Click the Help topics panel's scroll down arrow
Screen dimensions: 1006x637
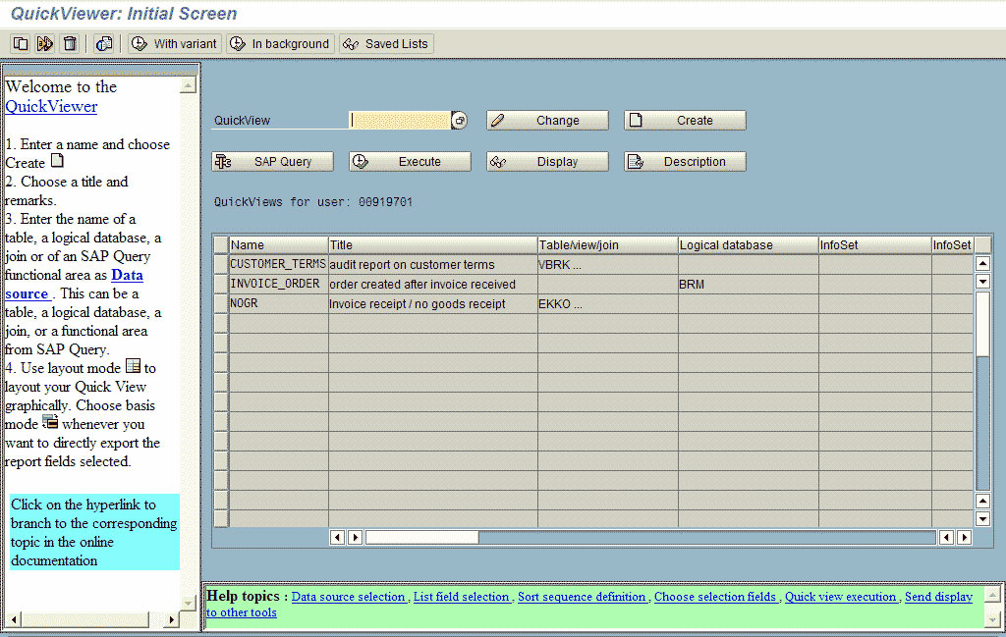(992, 619)
